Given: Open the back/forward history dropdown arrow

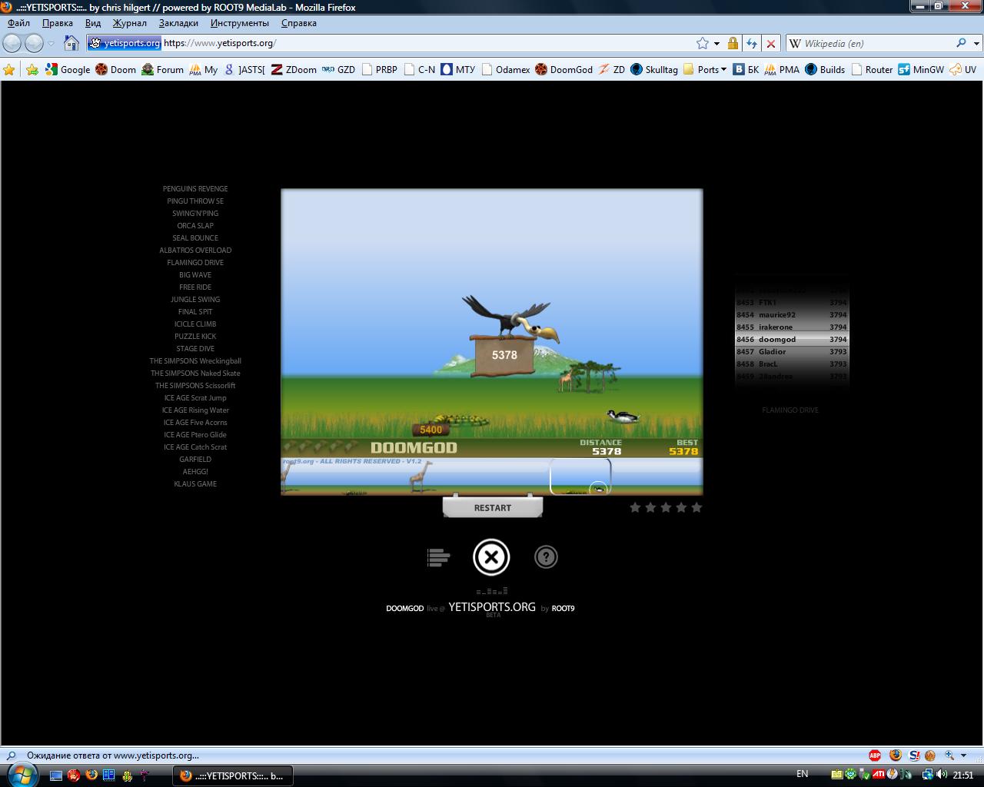Looking at the screenshot, I should [52, 43].
